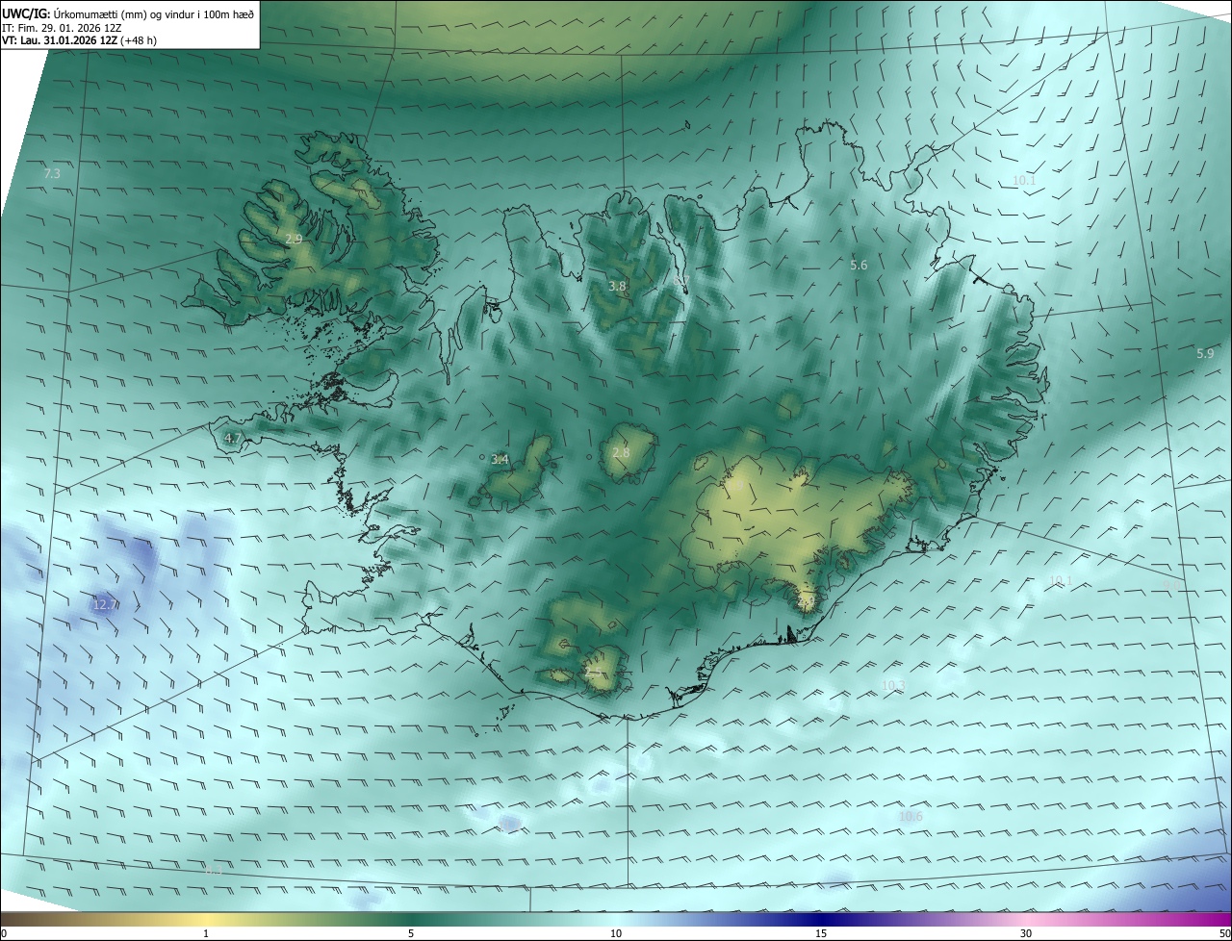Click the 10.6 value in the southern sea

911,817
